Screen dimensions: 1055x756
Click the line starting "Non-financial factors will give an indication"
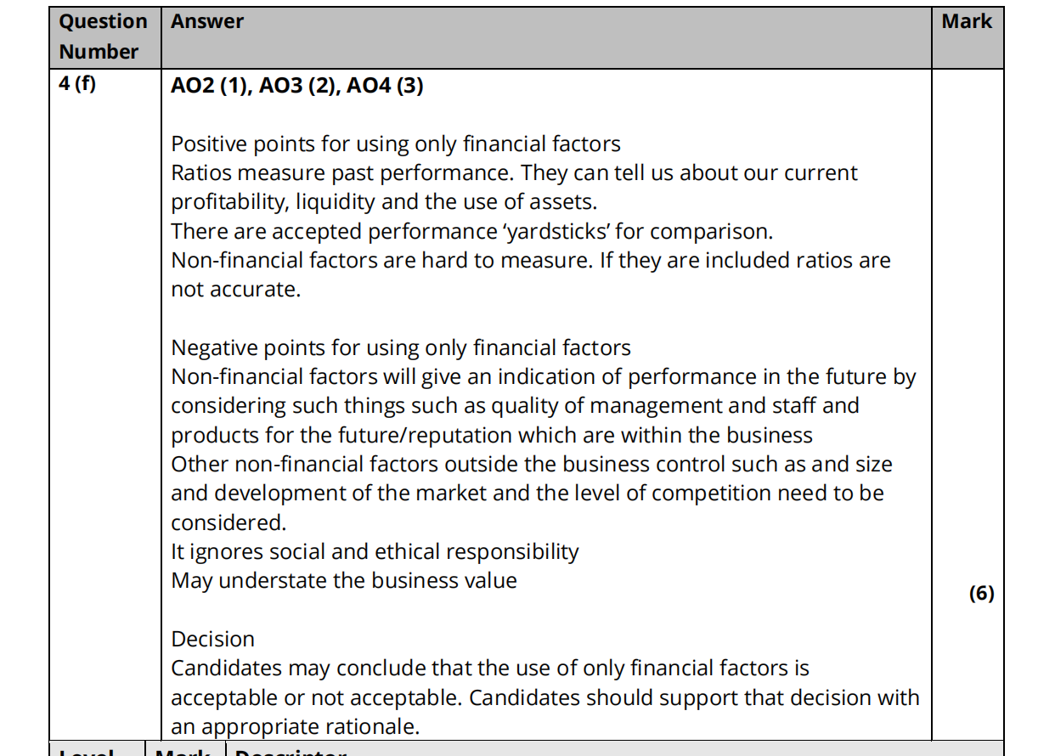543,377
